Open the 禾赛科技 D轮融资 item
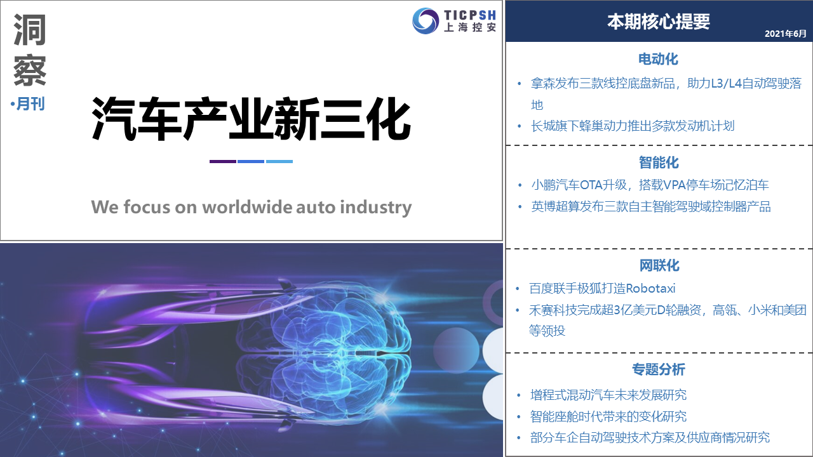 pyautogui.click(x=667, y=310)
